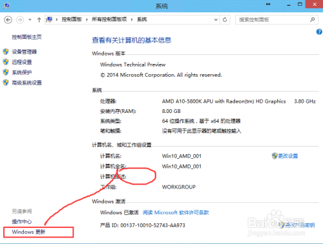Open Windows 更新
Viewport: 323px width, 244px height.
pyautogui.click(x=28, y=232)
